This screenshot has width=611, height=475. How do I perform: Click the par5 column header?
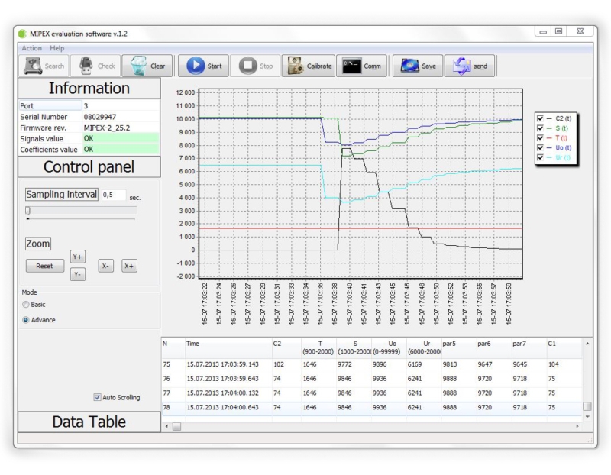[x=459, y=347]
